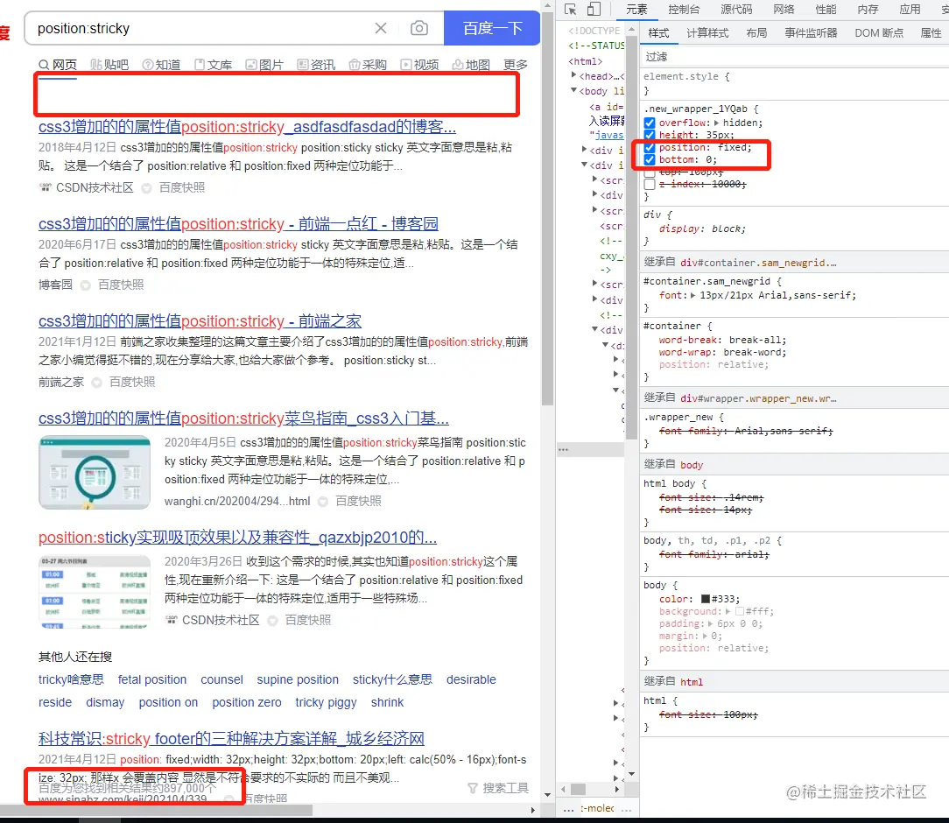Open the asdfasdfasdad的博客 search result
Image resolution: width=949 pixels, height=823 pixels.
click(247, 126)
